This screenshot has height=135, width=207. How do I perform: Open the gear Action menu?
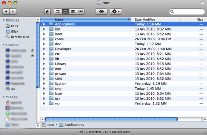point(116,11)
